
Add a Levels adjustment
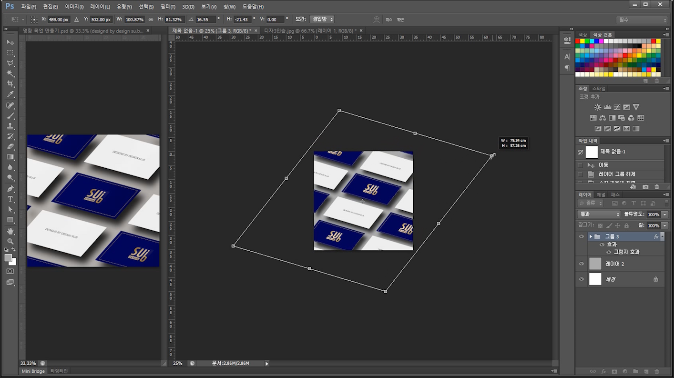[607, 107]
